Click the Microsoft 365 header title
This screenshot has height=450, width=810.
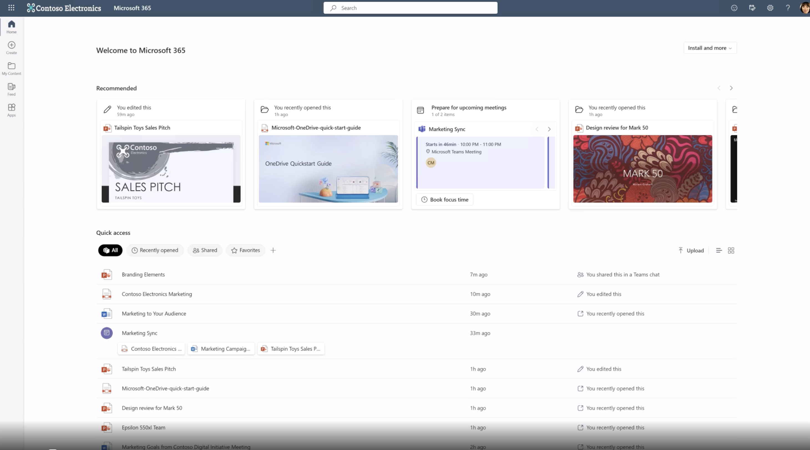[x=132, y=8]
